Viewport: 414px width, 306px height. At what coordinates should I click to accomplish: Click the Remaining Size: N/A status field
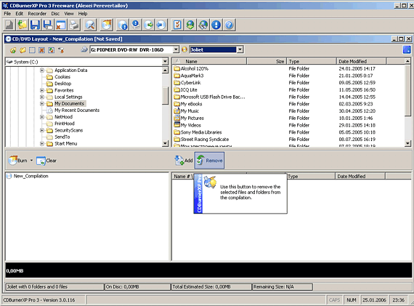pyautogui.click(x=283, y=286)
